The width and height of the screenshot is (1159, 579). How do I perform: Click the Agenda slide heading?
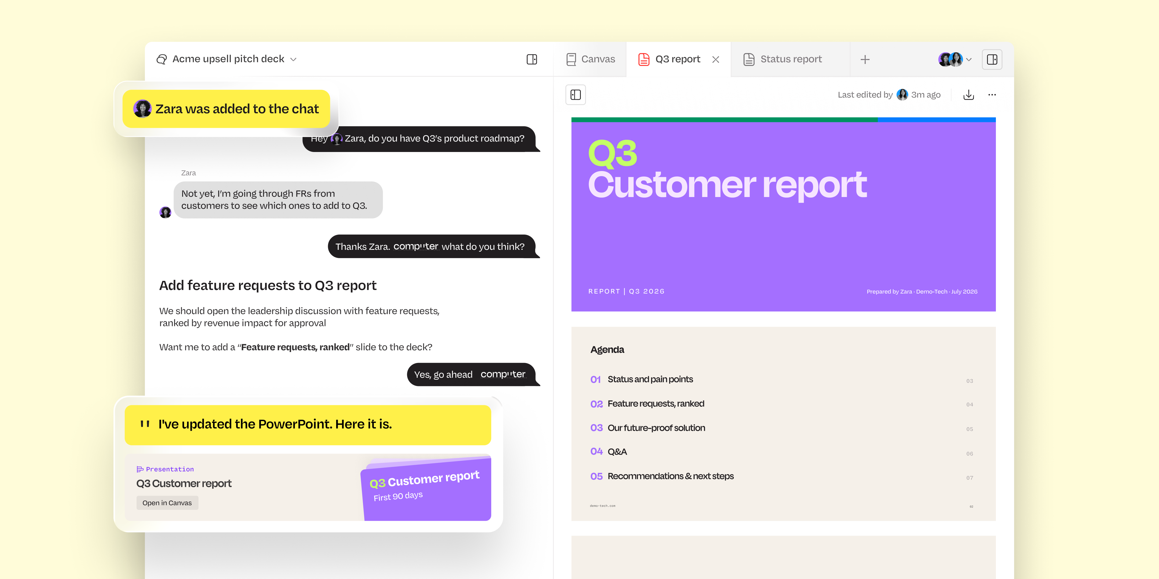(607, 350)
